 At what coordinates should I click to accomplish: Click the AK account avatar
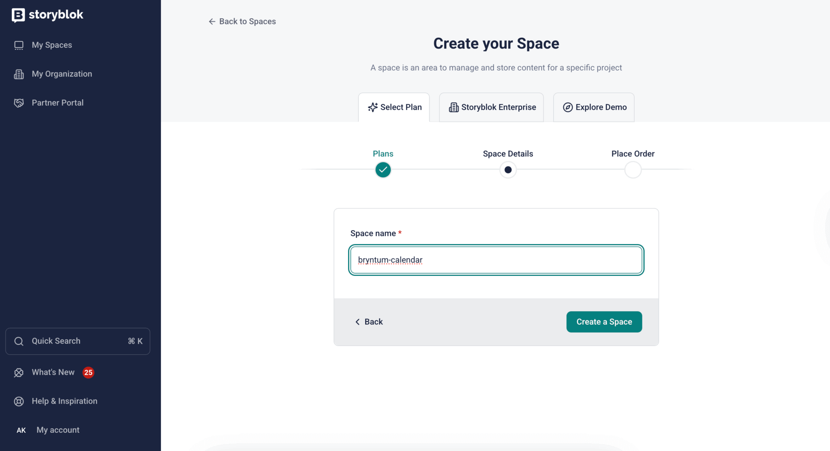point(21,430)
